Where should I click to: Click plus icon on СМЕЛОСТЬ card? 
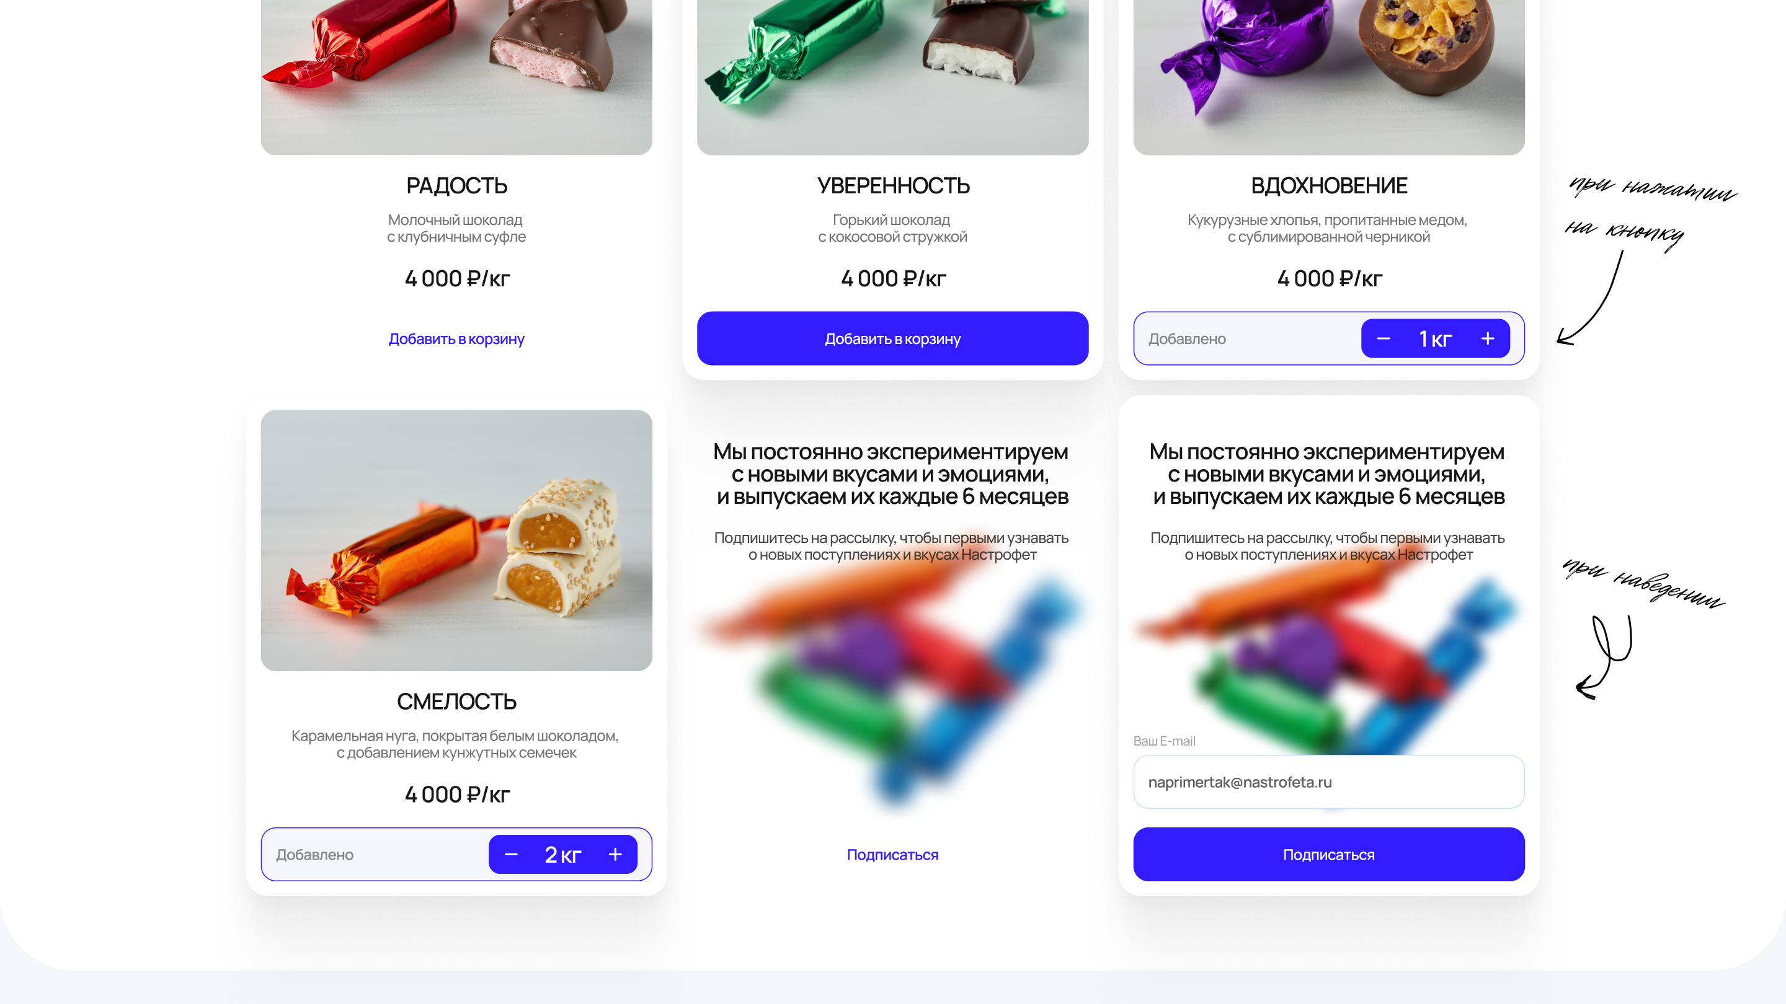[615, 855]
